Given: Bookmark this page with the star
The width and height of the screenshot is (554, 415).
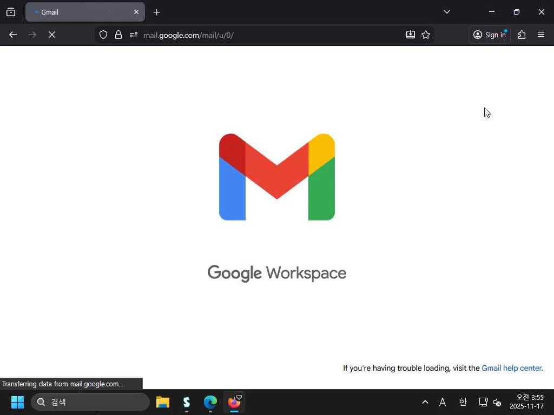Looking at the screenshot, I should click(x=426, y=35).
